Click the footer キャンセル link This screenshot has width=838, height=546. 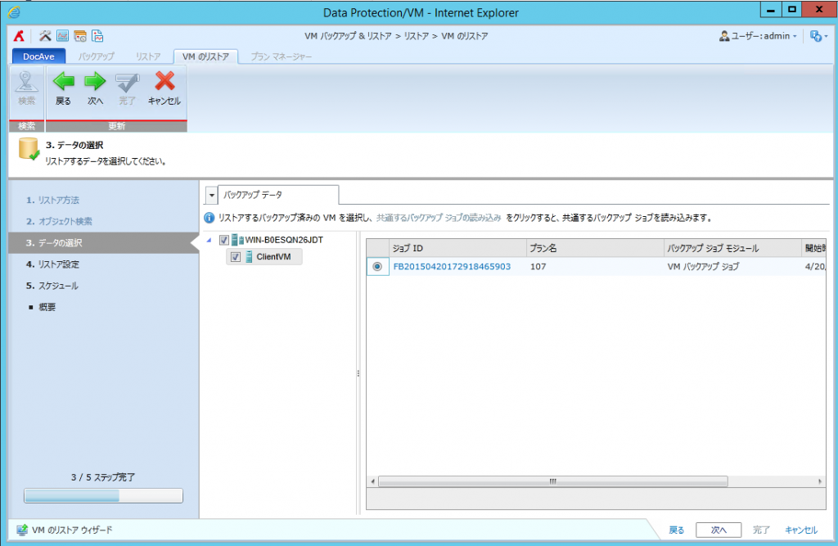(800, 530)
